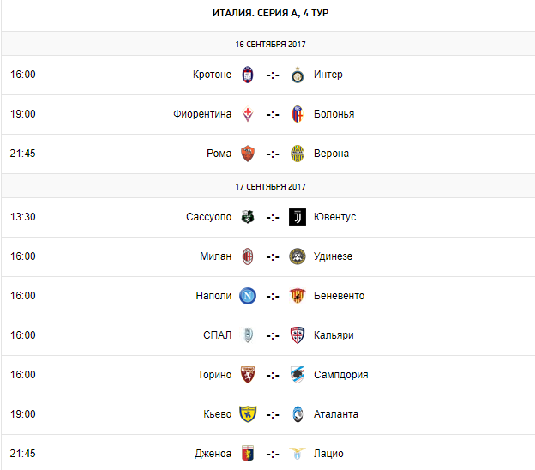Click the Milan club crest icon
Image resolution: width=535 pixels, height=470 pixels.
248,256
